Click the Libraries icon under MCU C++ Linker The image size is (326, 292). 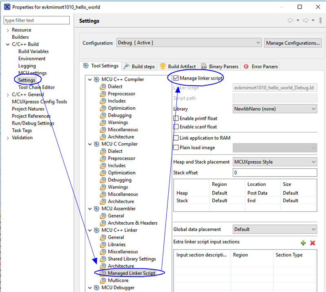pos(103,245)
